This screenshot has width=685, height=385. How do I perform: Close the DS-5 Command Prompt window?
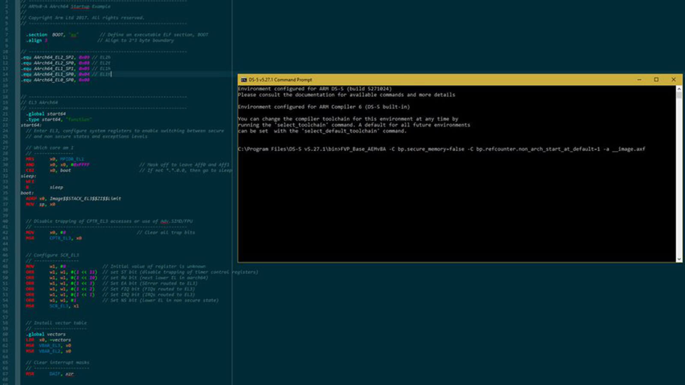pyautogui.click(x=673, y=80)
